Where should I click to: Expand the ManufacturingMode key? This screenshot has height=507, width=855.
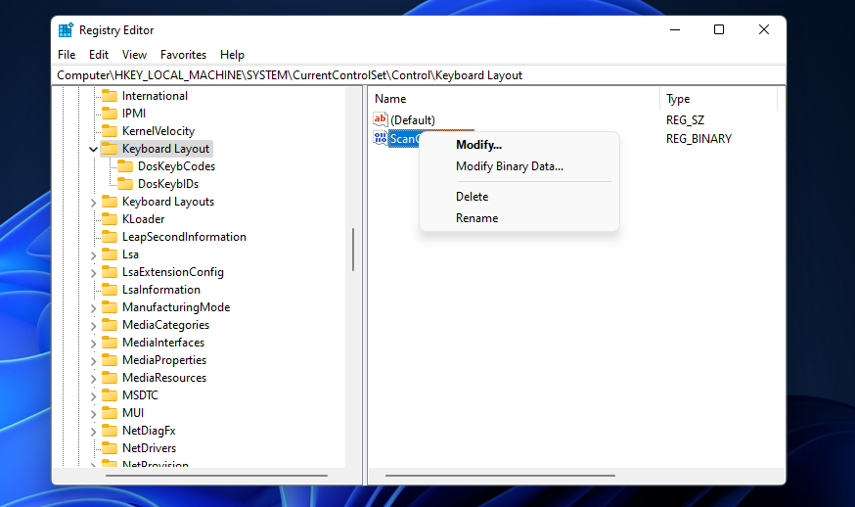click(93, 308)
